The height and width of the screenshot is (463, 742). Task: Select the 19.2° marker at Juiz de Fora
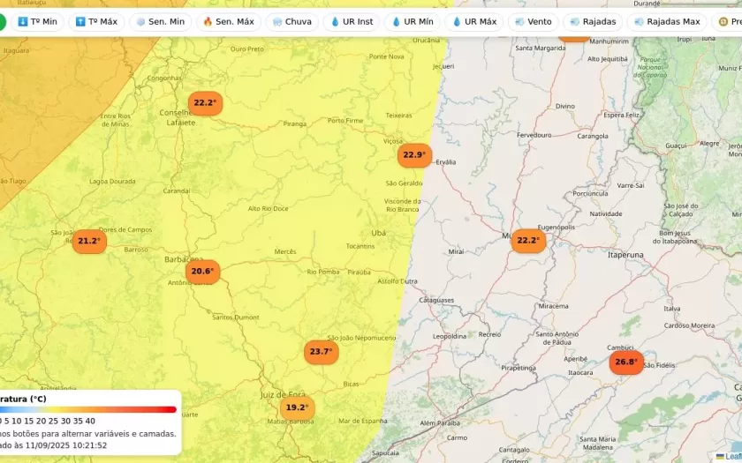tap(297, 407)
